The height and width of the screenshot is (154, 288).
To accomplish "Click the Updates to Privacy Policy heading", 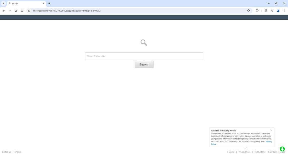I will pyautogui.click(x=223, y=131).
